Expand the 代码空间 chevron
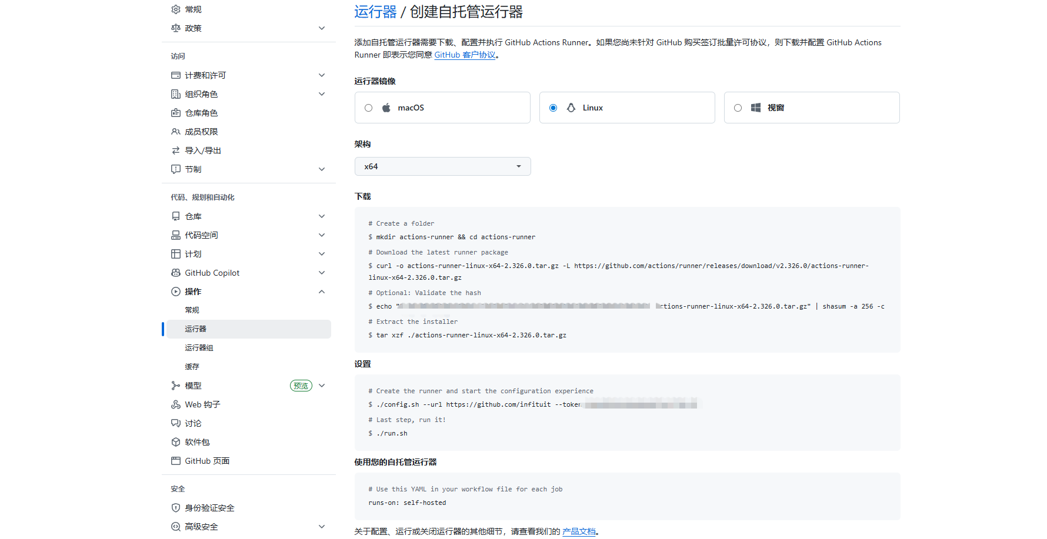Image resolution: width=1047 pixels, height=539 pixels. click(x=322, y=235)
